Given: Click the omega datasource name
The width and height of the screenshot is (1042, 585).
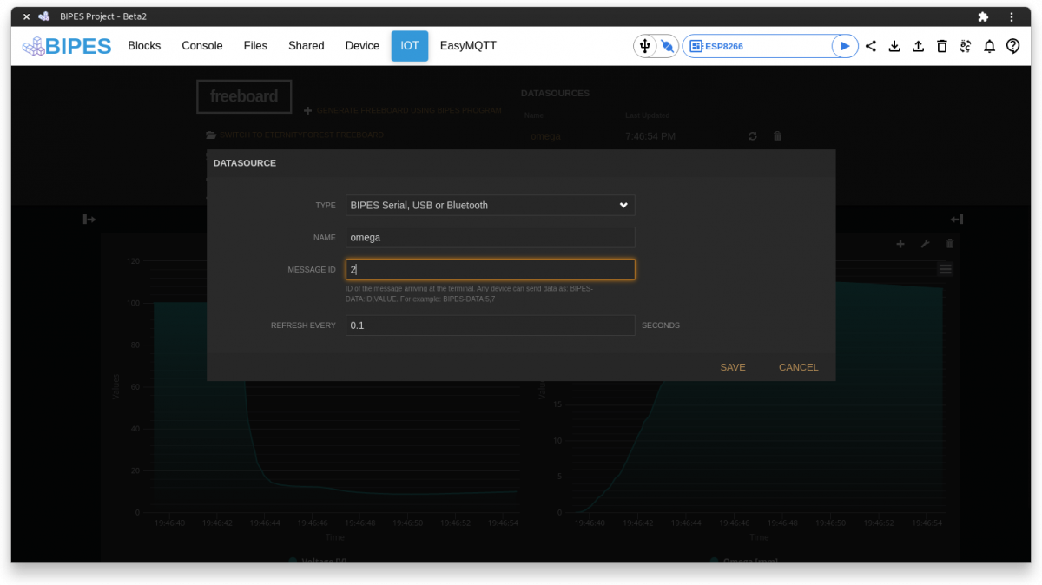Looking at the screenshot, I should pos(545,136).
